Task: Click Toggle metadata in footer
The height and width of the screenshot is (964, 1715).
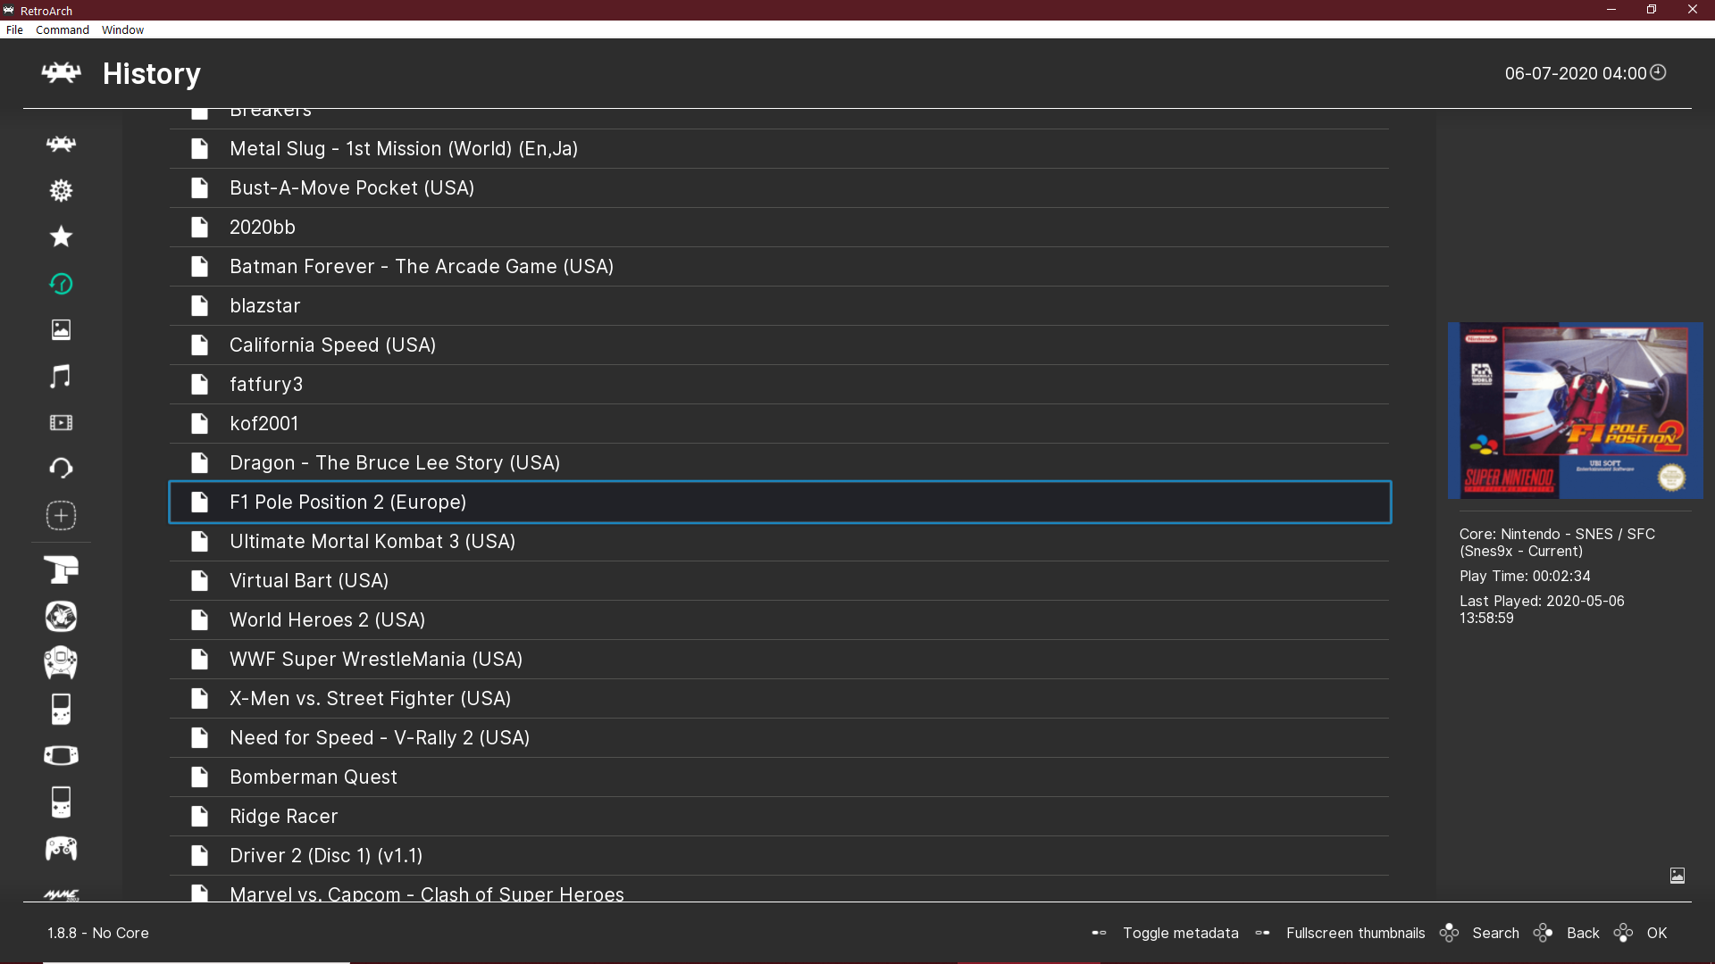Action: pos(1180,933)
